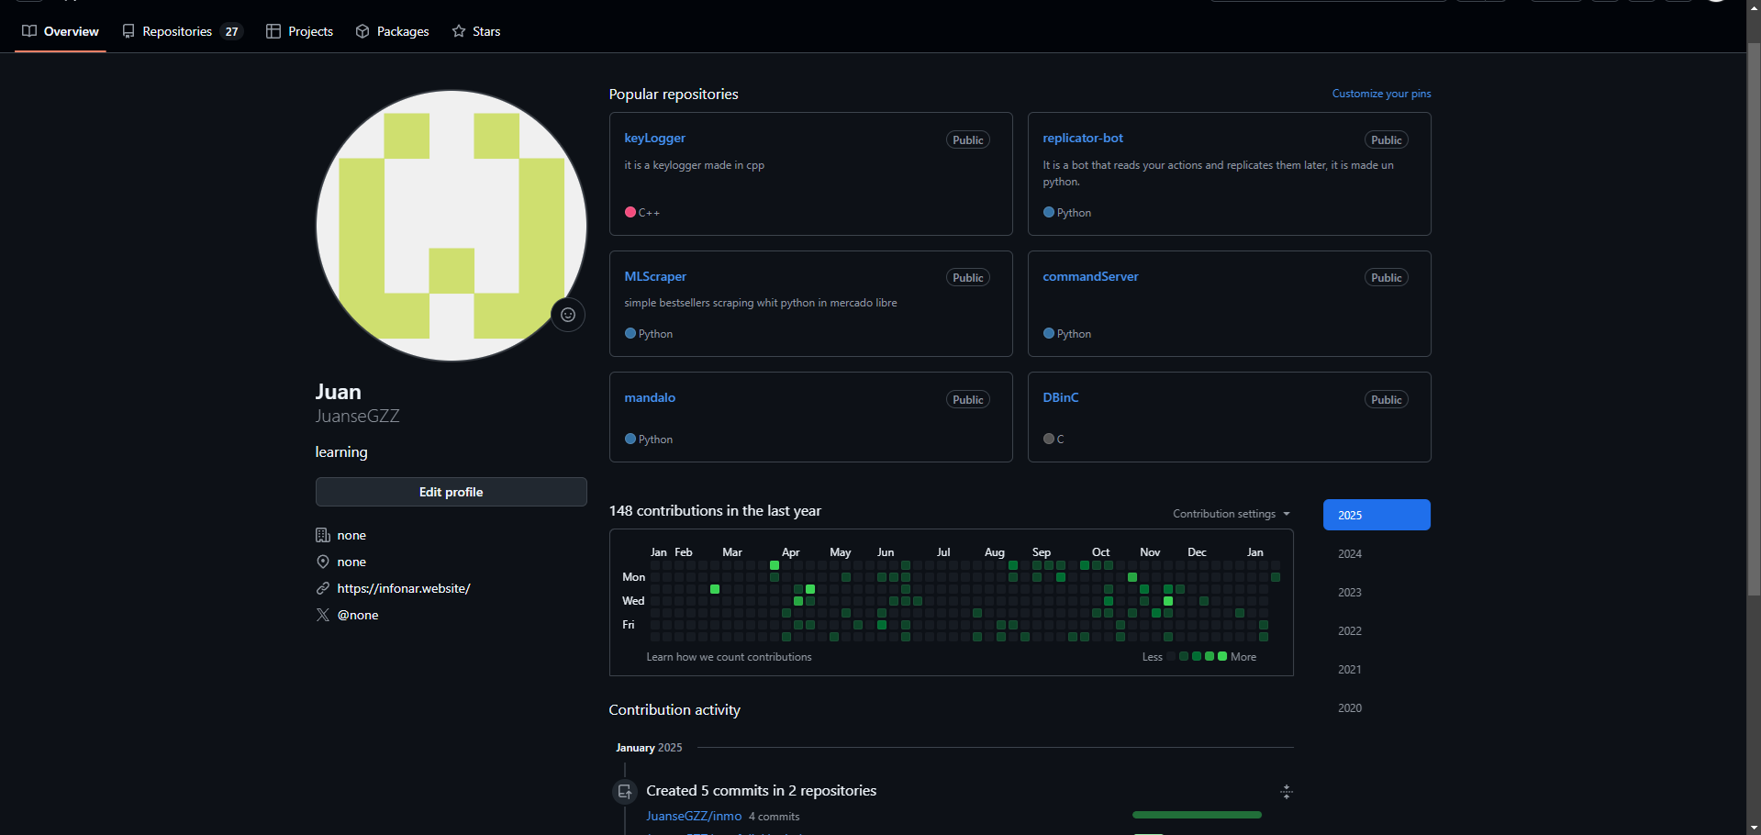Click the Python color dot under replicator-bot
Image resolution: width=1761 pixels, height=835 pixels.
coord(1049,212)
